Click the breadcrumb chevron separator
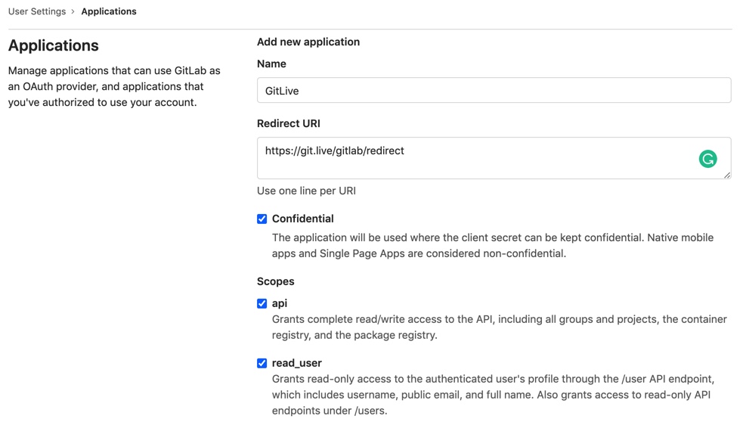The height and width of the screenshot is (422, 743). pyautogui.click(x=73, y=11)
